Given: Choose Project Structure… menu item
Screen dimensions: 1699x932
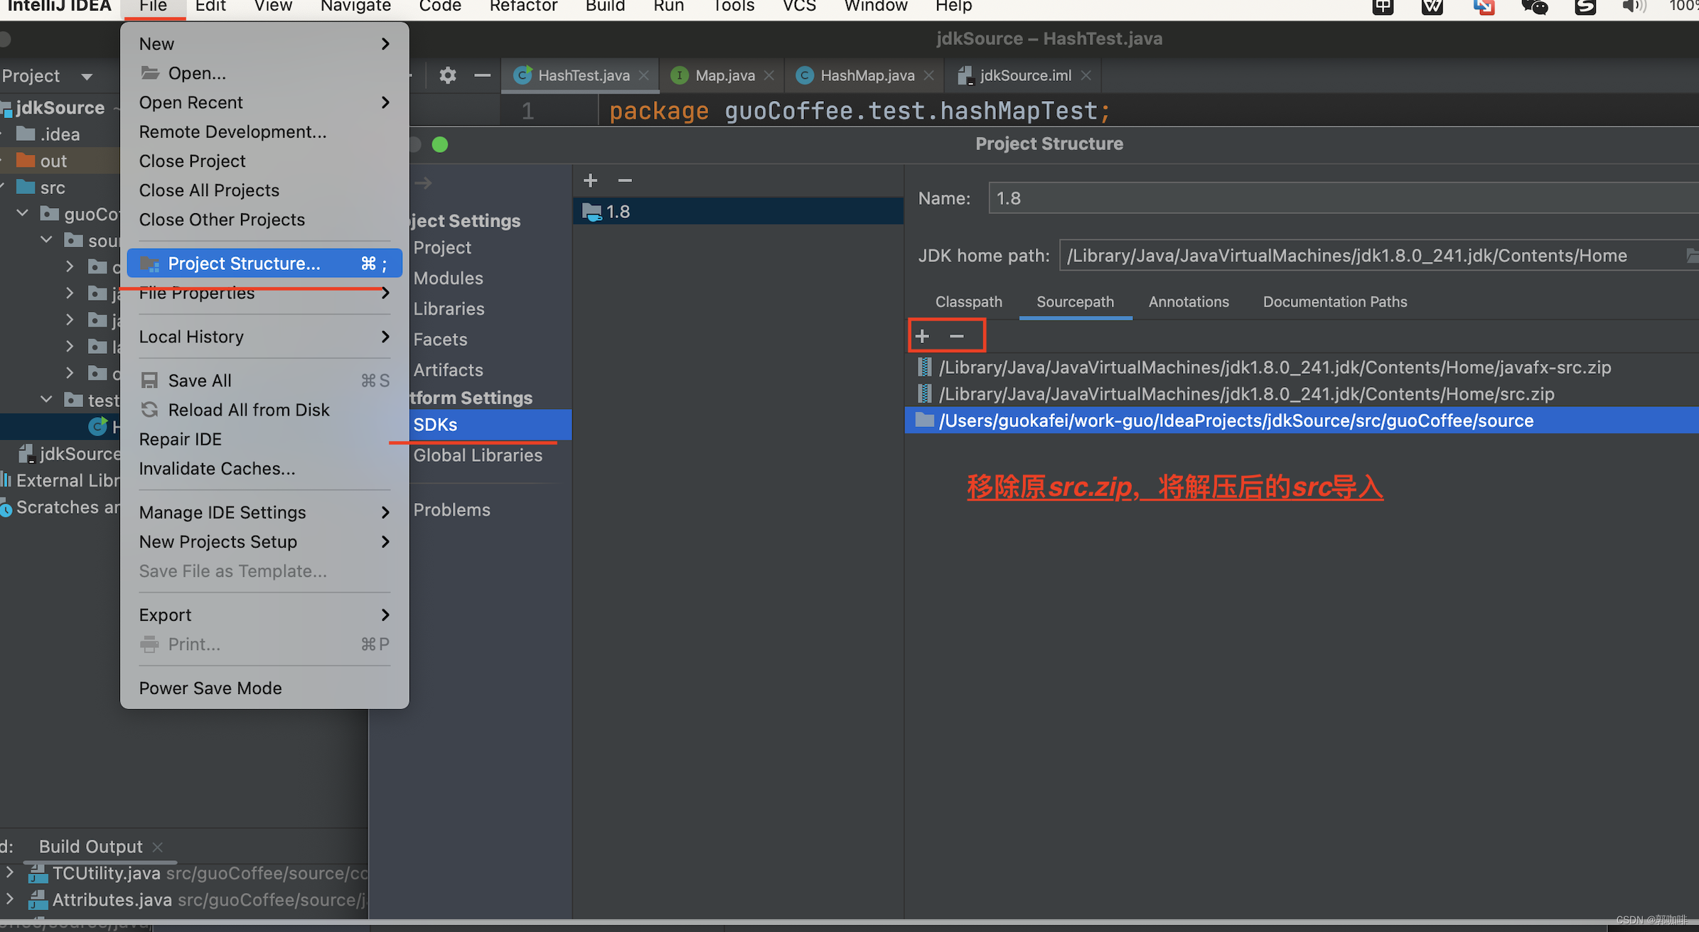Looking at the screenshot, I should 264,264.
